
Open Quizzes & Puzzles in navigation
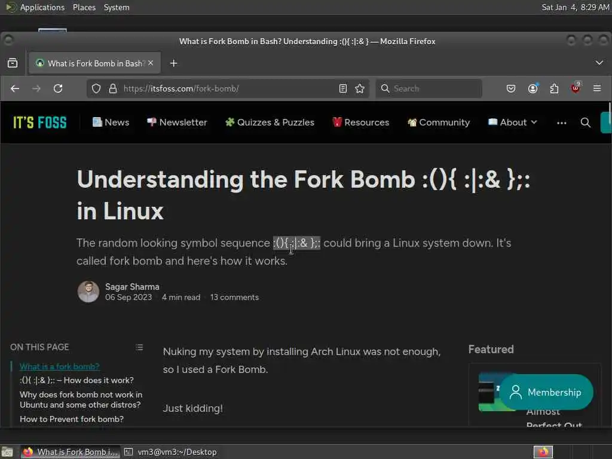[x=270, y=123]
